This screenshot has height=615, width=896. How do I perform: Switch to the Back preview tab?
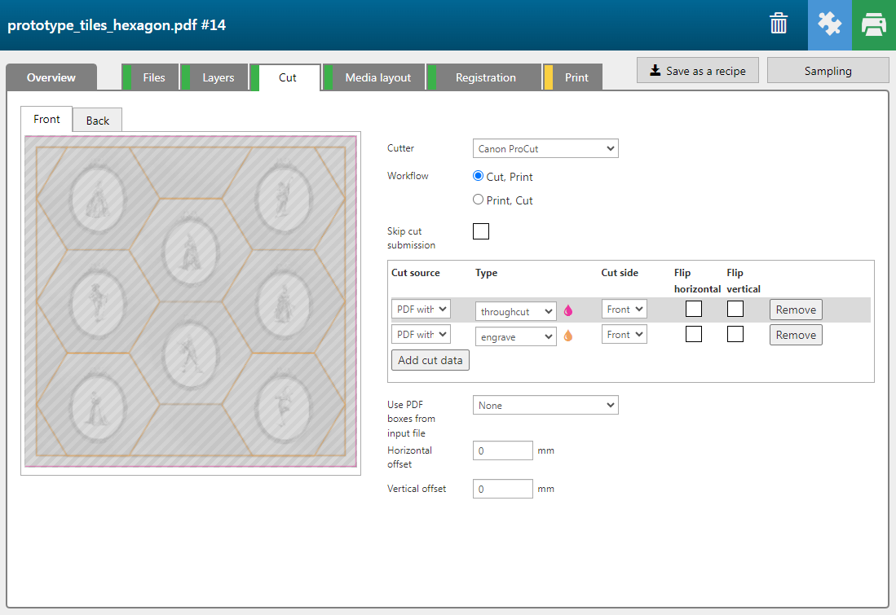98,121
